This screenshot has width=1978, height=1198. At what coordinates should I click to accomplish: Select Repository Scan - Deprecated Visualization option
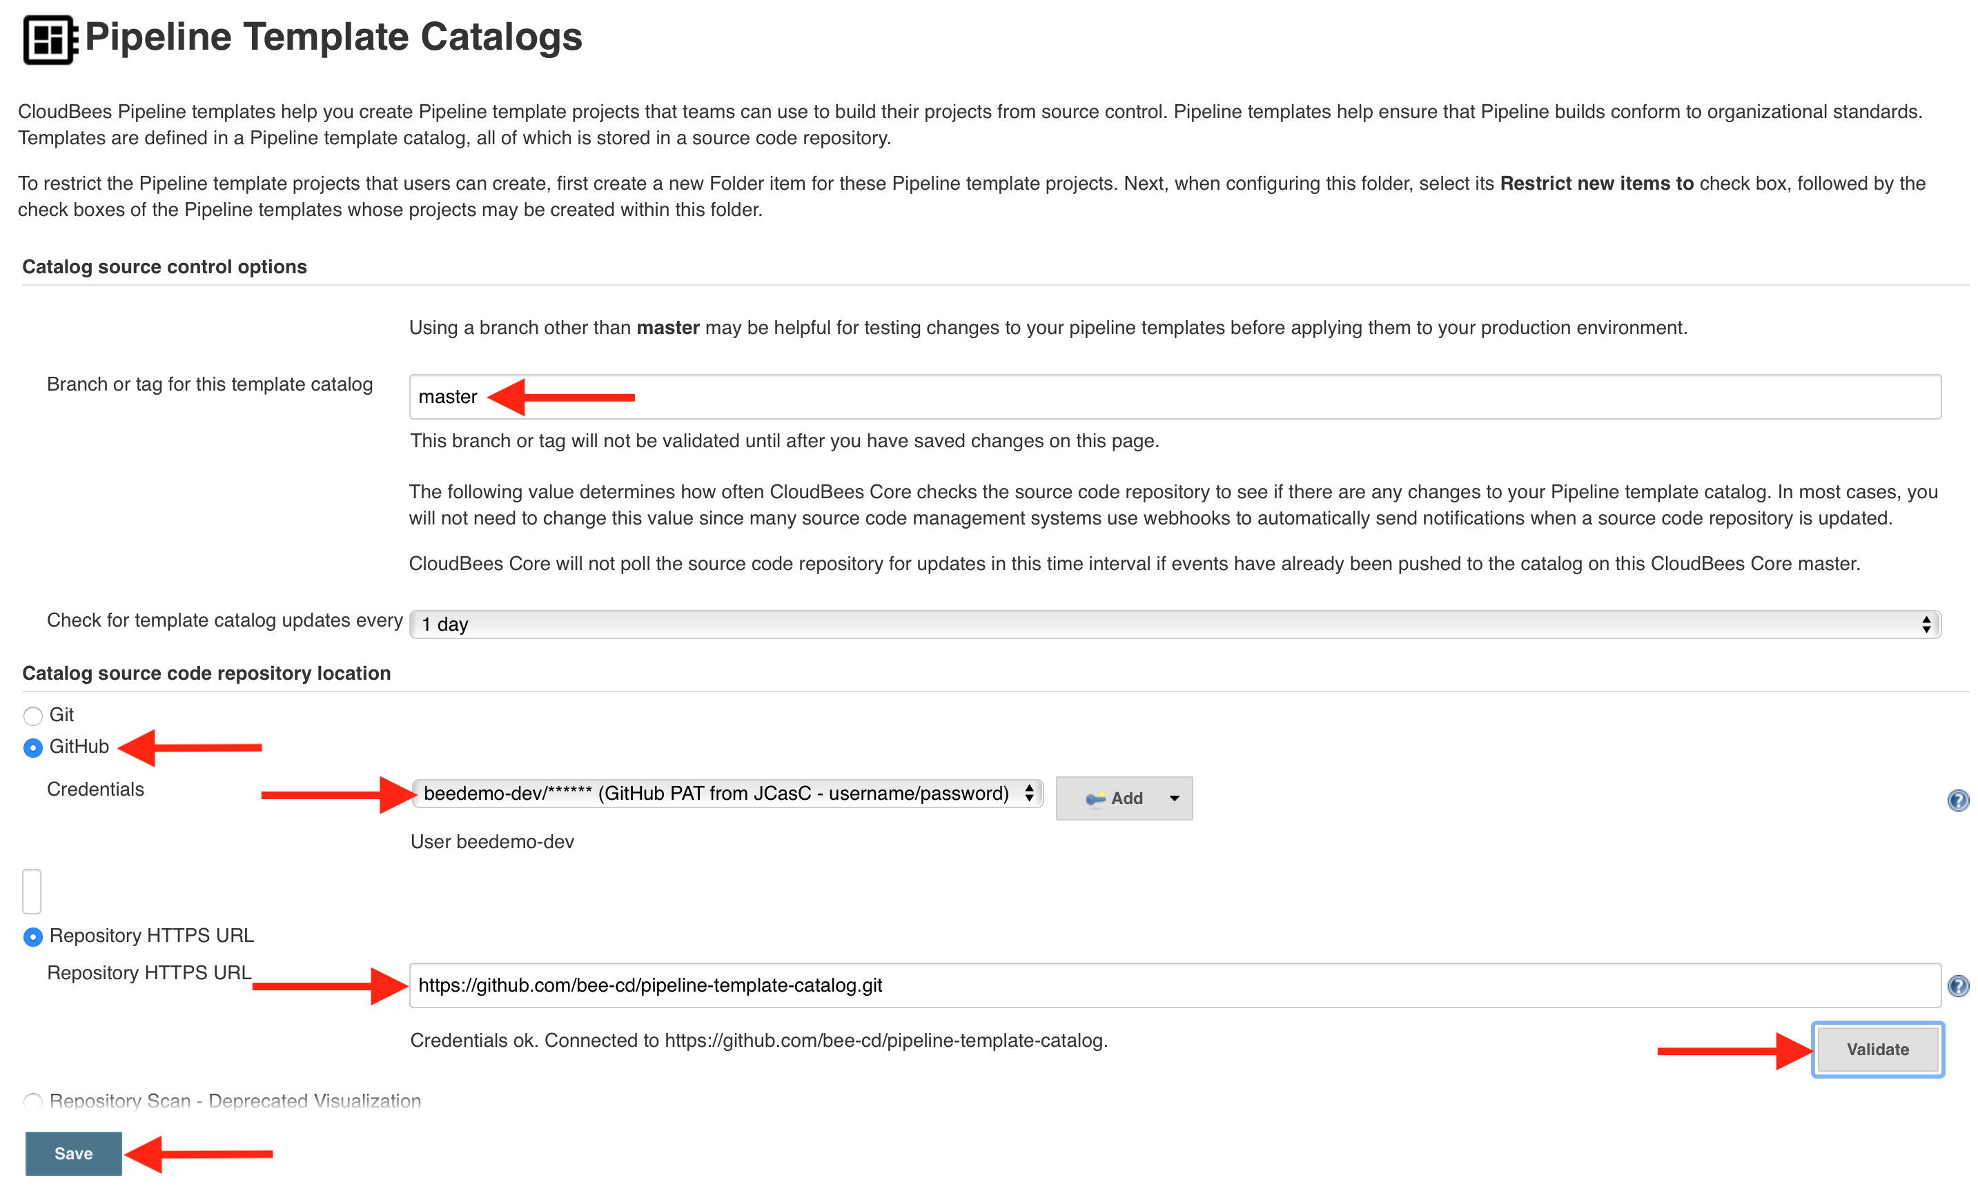click(33, 1101)
